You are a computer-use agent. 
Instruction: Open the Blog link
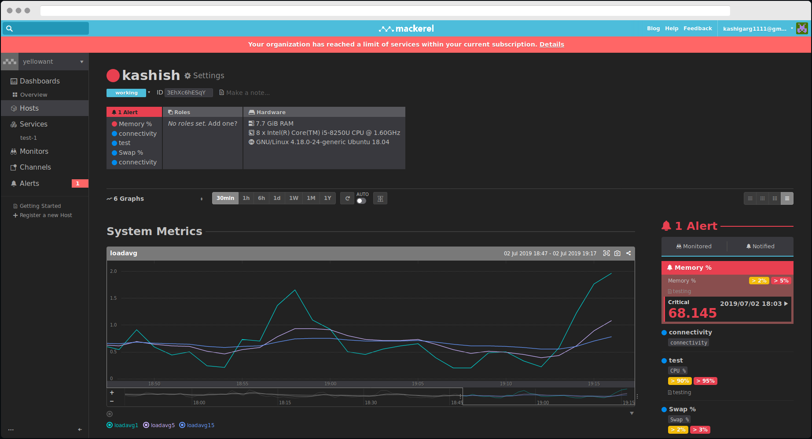pyautogui.click(x=653, y=29)
